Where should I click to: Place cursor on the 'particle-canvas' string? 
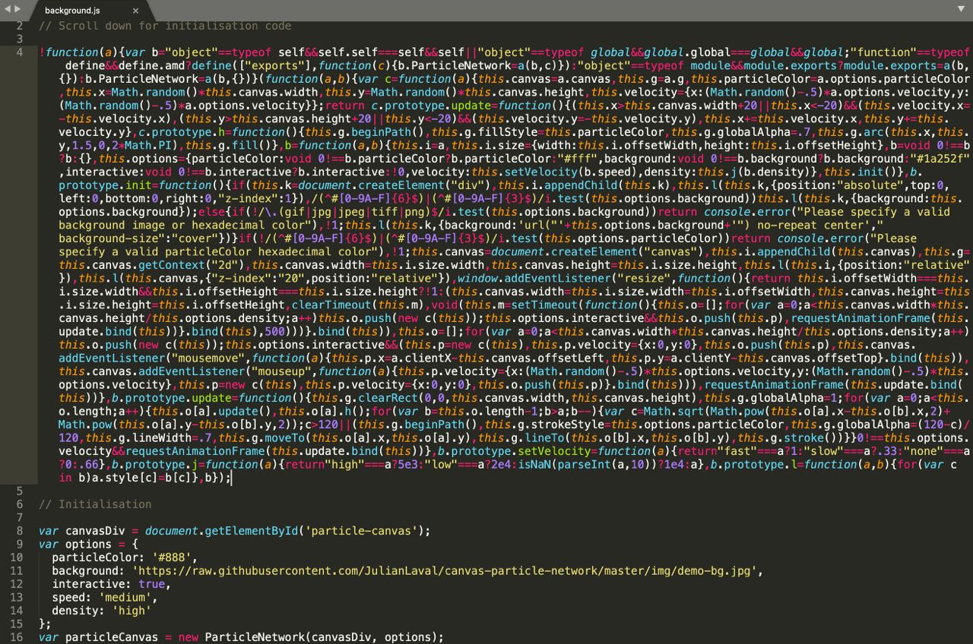click(360, 531)
